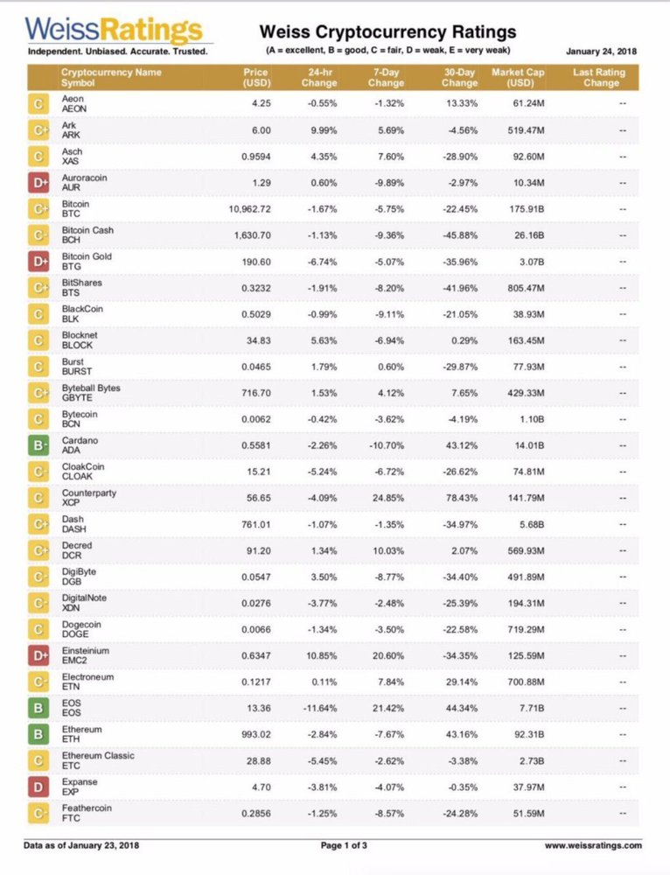670x875 pixels.
Task: Click the B- rating badge beside Cardano
Action: click(x=39, y=446)
